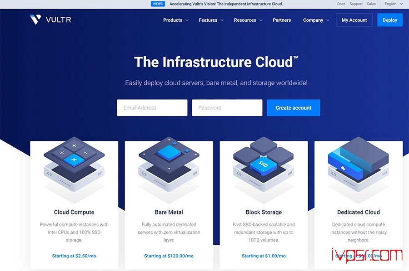
Task: Expand the Features menu
Action: point(211,20)
